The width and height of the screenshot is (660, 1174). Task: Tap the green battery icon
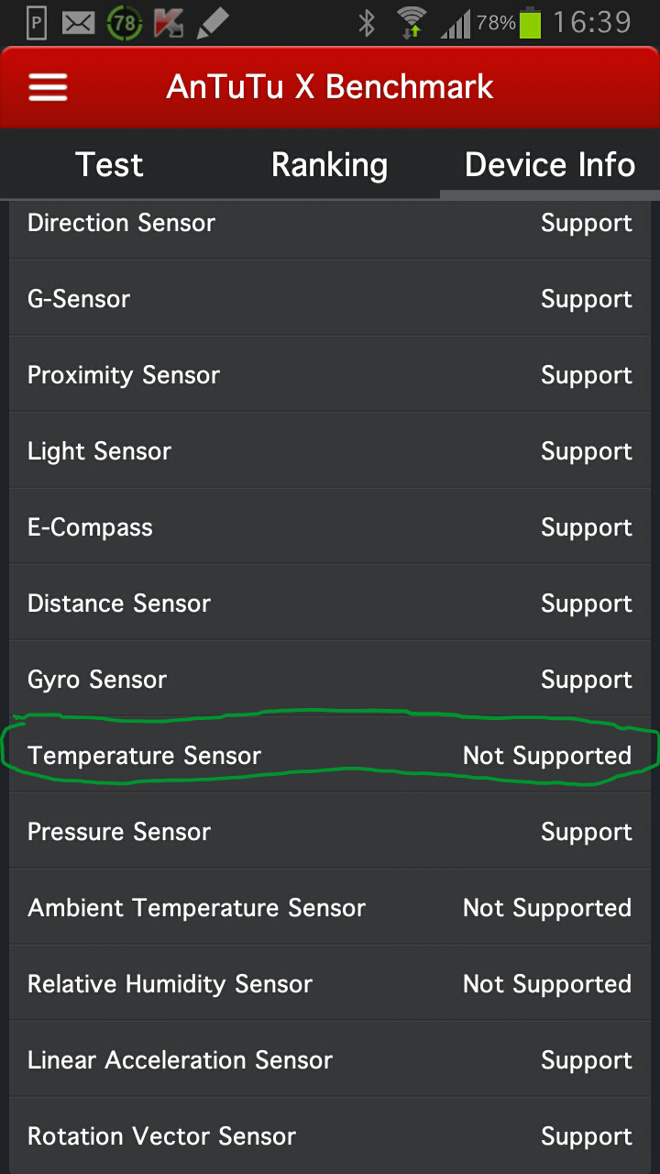tap(530, 23)
